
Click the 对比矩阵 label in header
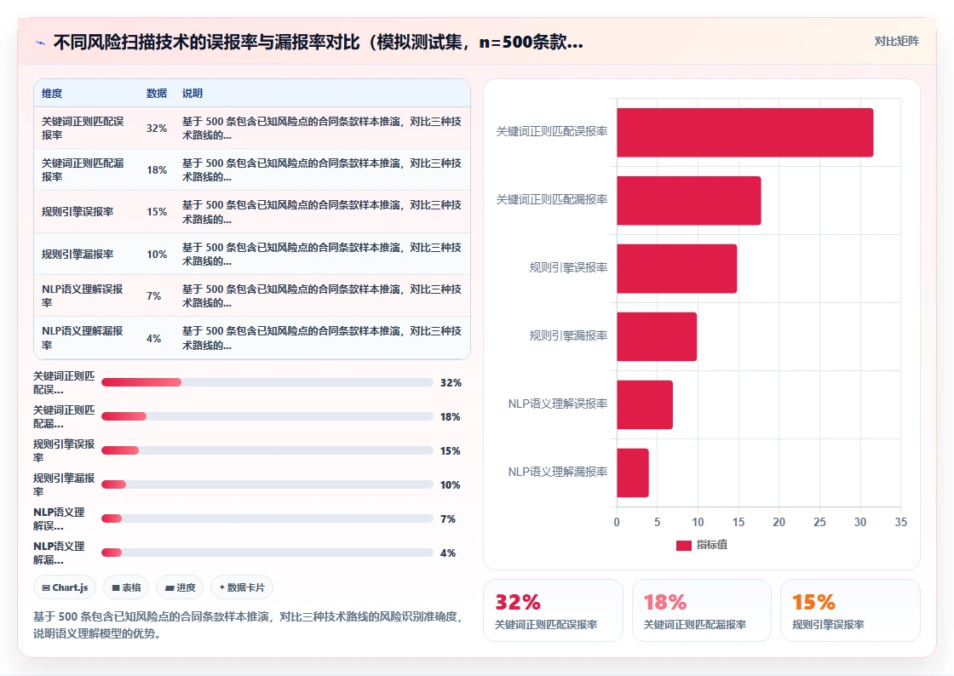(896, 42)
